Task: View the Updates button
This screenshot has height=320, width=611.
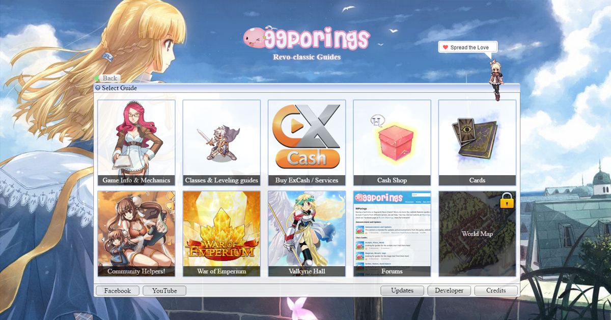Action: tap(402, 291)
